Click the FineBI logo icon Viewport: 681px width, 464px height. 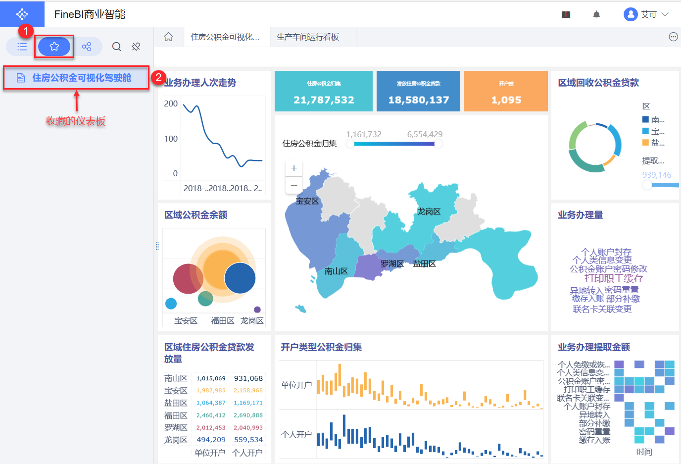(22, 14)
